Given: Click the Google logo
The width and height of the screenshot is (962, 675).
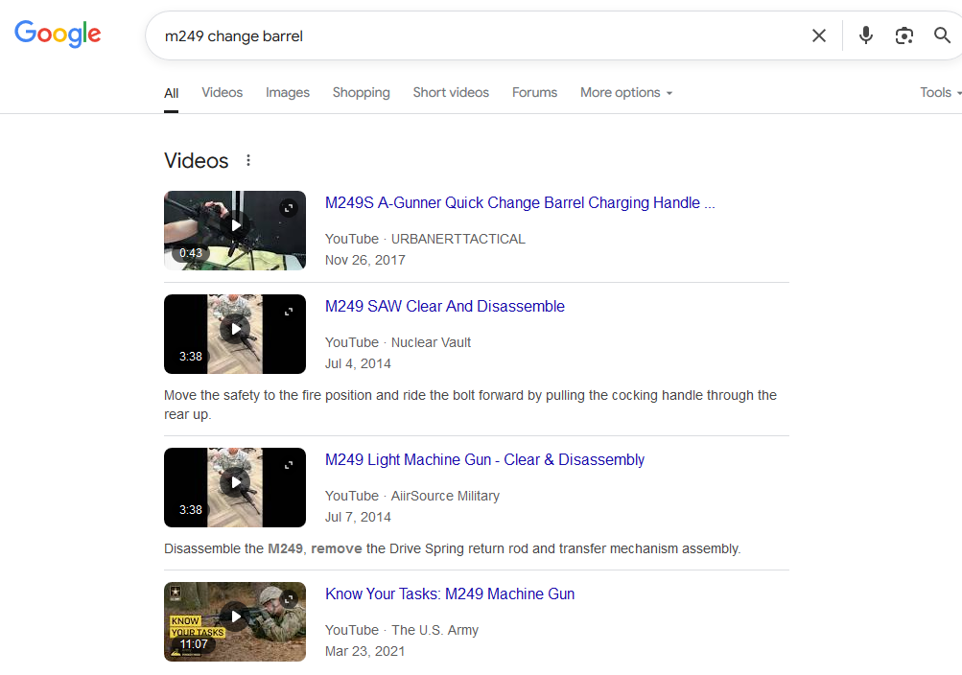Looking at the screenshot, I should click(58, 34).
